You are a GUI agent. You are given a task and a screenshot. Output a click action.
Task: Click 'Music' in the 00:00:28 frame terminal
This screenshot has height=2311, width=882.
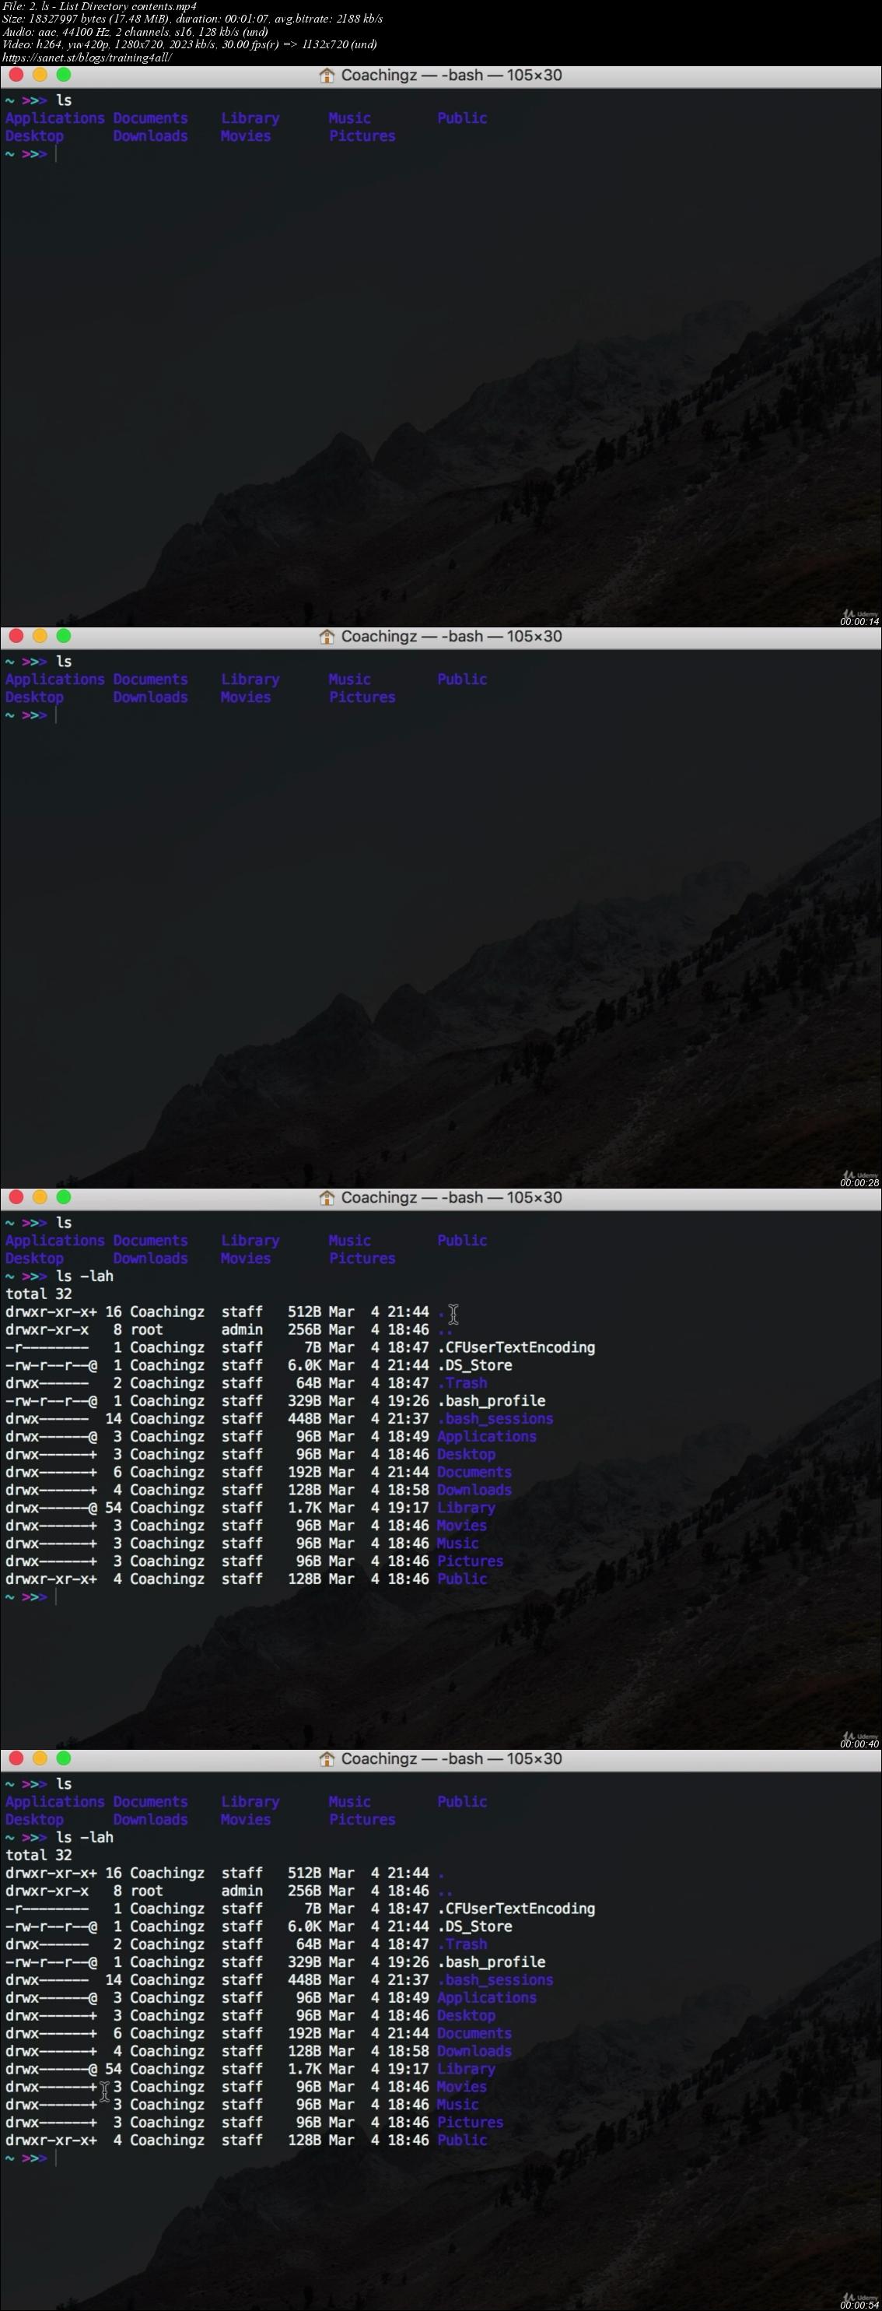[x=349, y=679]
